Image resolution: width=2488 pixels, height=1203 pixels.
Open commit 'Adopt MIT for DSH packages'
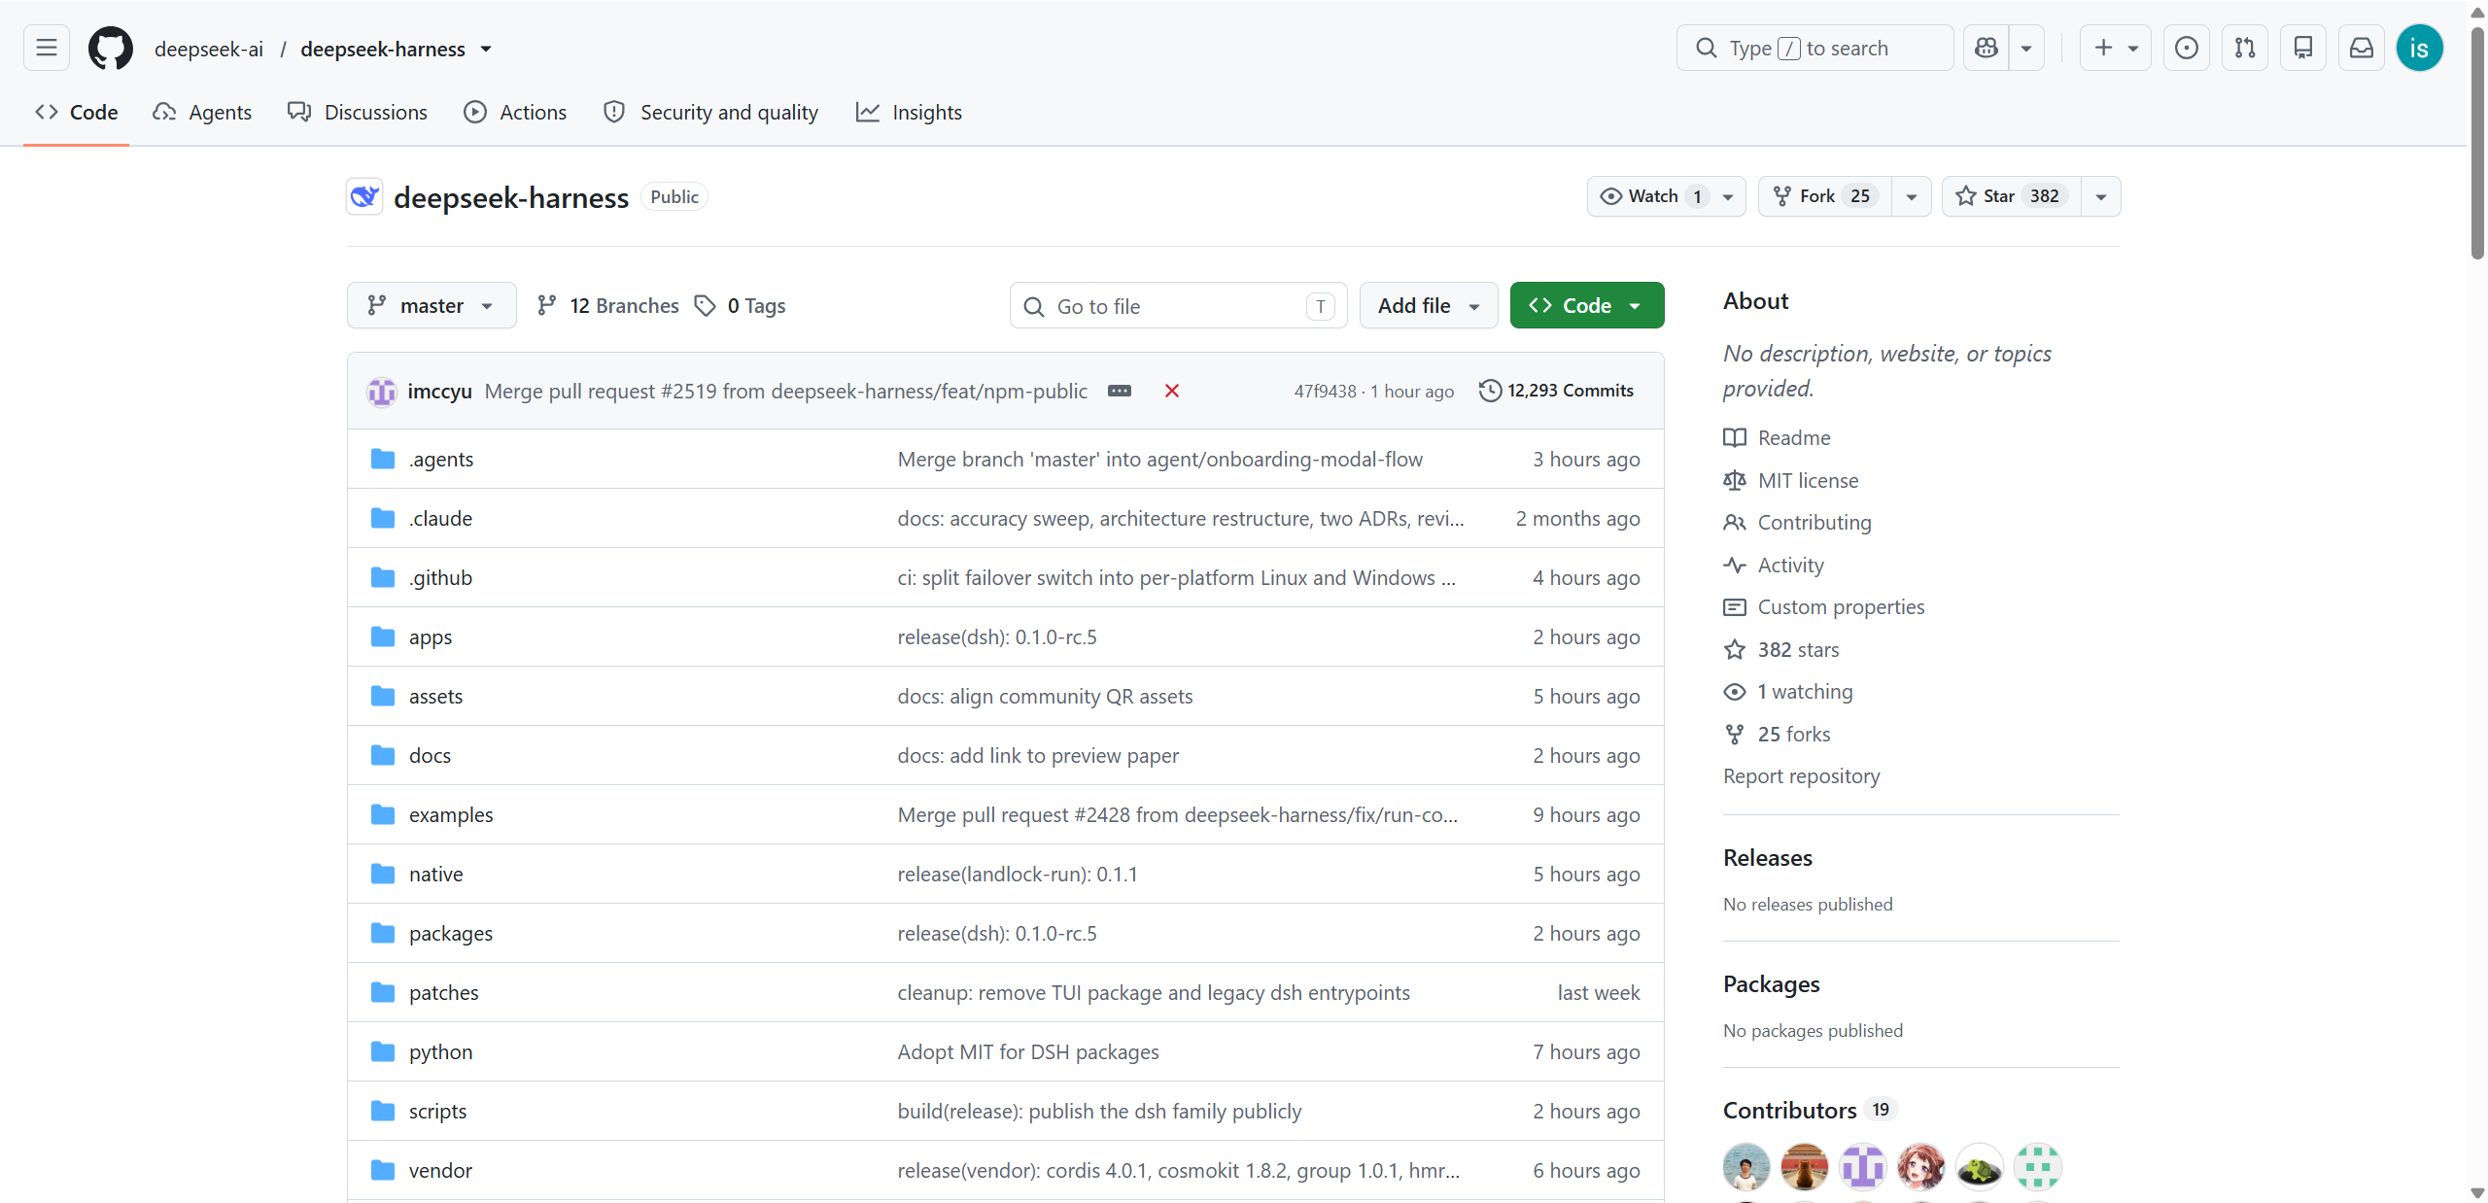[x=1028, y=1051]
